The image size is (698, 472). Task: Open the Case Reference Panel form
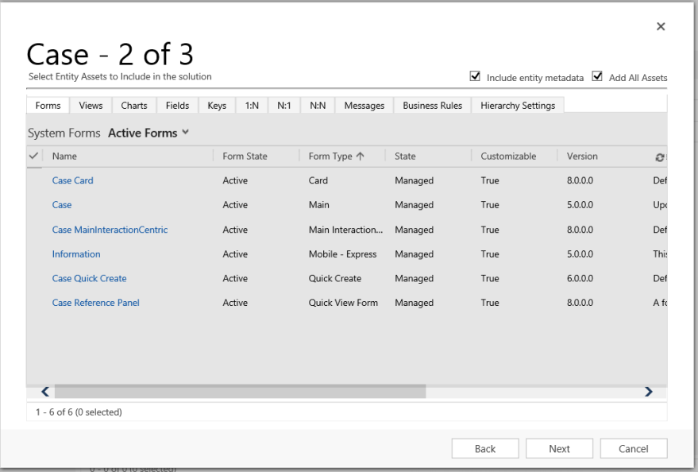point(95,303)
